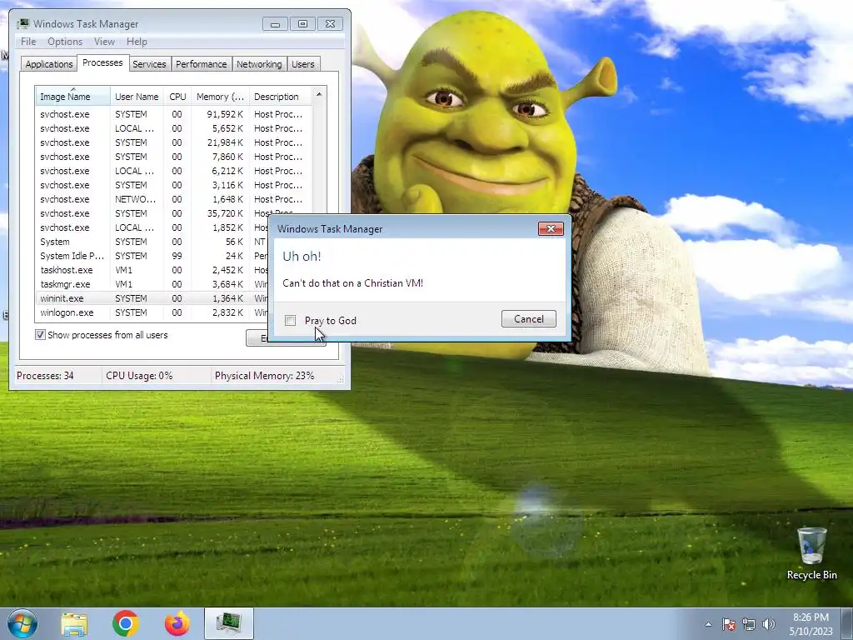The image size is (853, 640).
Task: Select svchost.exe using 21,984 K memory
Action: click(x=174, y=142)
